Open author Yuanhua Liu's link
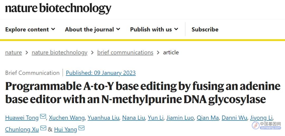 [x=103, y=118]
